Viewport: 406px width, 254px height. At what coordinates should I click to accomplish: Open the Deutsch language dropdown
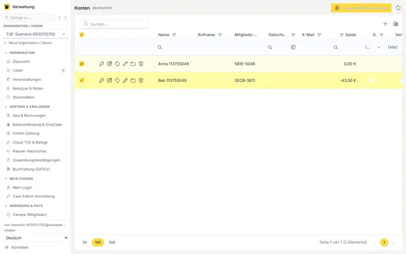coord(36,237)
